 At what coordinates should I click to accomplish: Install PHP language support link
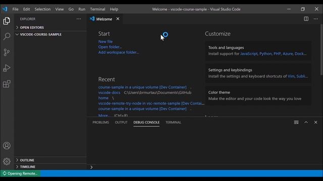pyautogui.click(x=277, y=54)
